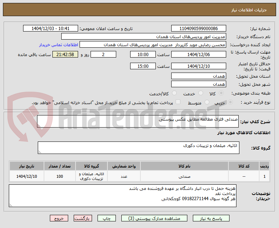Click the table گروه کالا header
The width and height of the screenshot is (279, 228).
pyautogui.click(x=91, y=166)
